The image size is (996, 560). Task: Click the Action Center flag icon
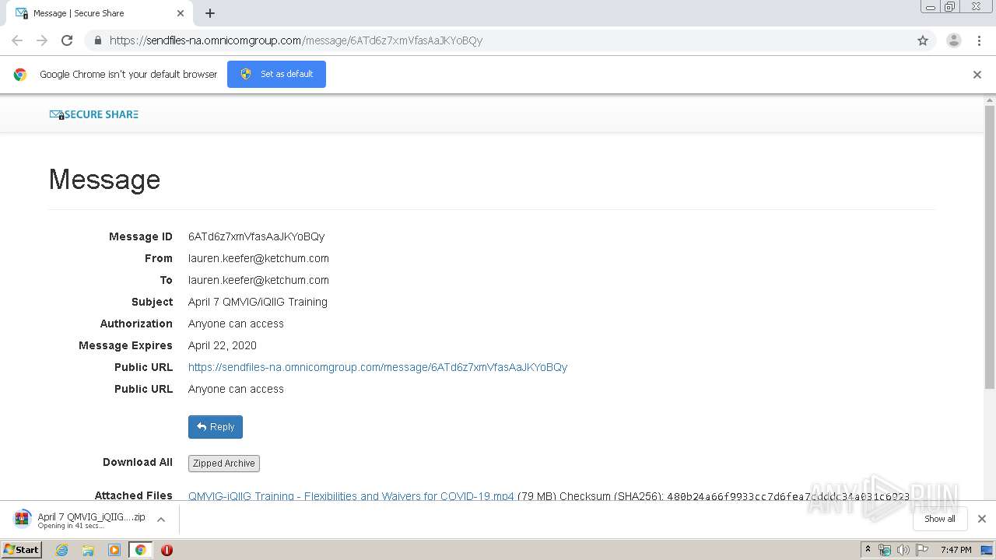[922, 550]
